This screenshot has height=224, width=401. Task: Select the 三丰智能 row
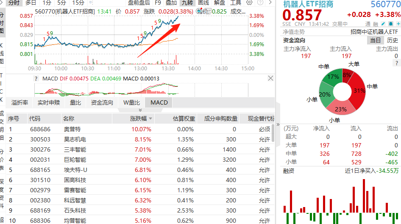tap(140, 149)
